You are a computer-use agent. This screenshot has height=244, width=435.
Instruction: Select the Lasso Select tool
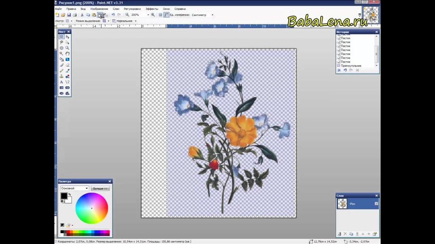pos(62,42)
